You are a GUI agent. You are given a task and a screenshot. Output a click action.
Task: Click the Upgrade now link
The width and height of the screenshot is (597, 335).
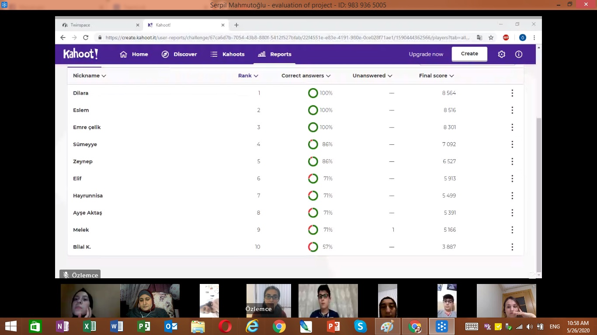tap(426, 54)
